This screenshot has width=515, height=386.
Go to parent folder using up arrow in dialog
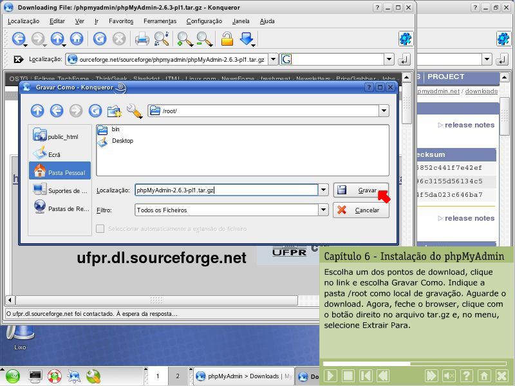click(37, 111)
